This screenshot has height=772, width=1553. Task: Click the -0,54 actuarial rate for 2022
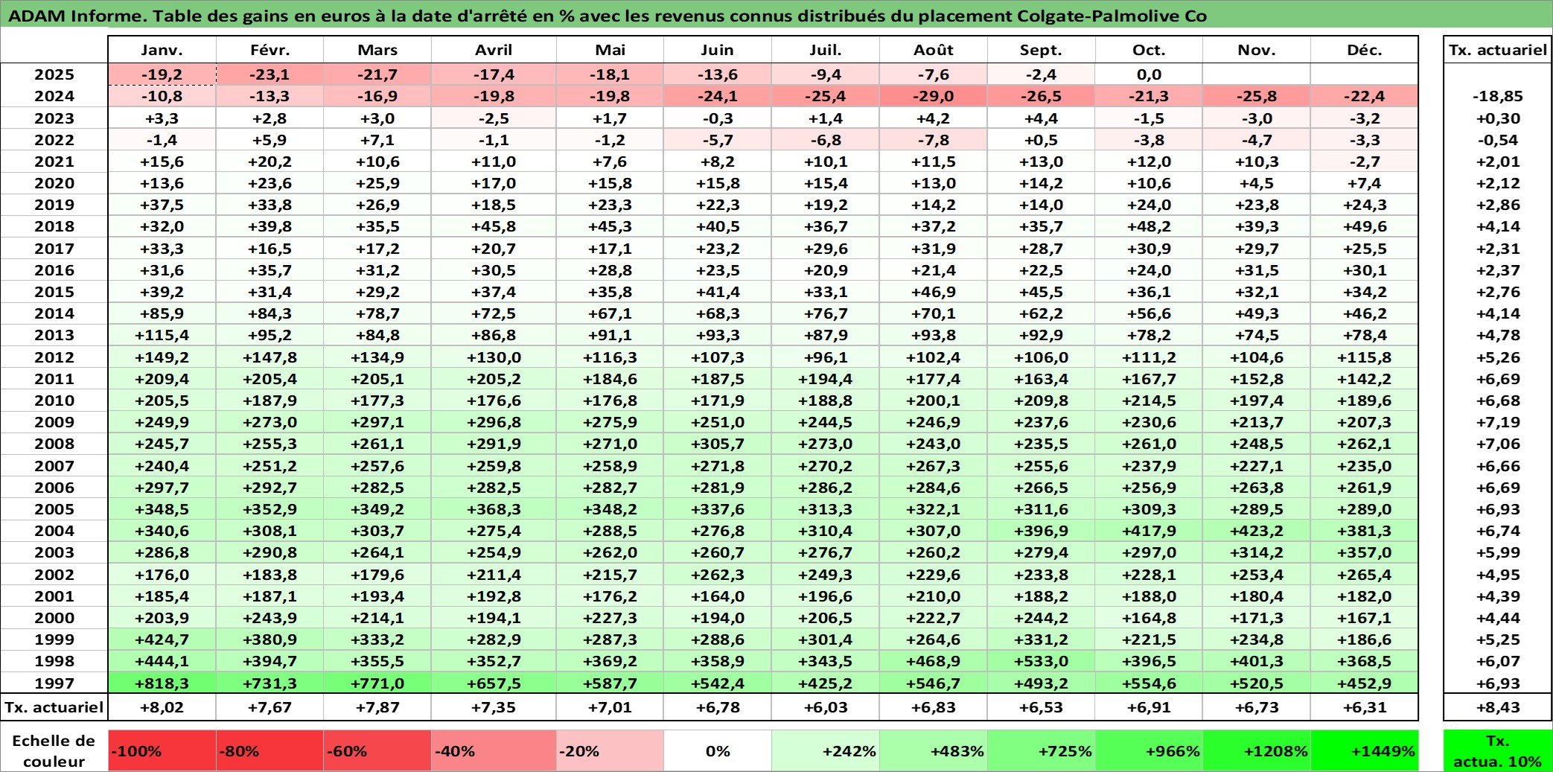[x=1497, y=140]
